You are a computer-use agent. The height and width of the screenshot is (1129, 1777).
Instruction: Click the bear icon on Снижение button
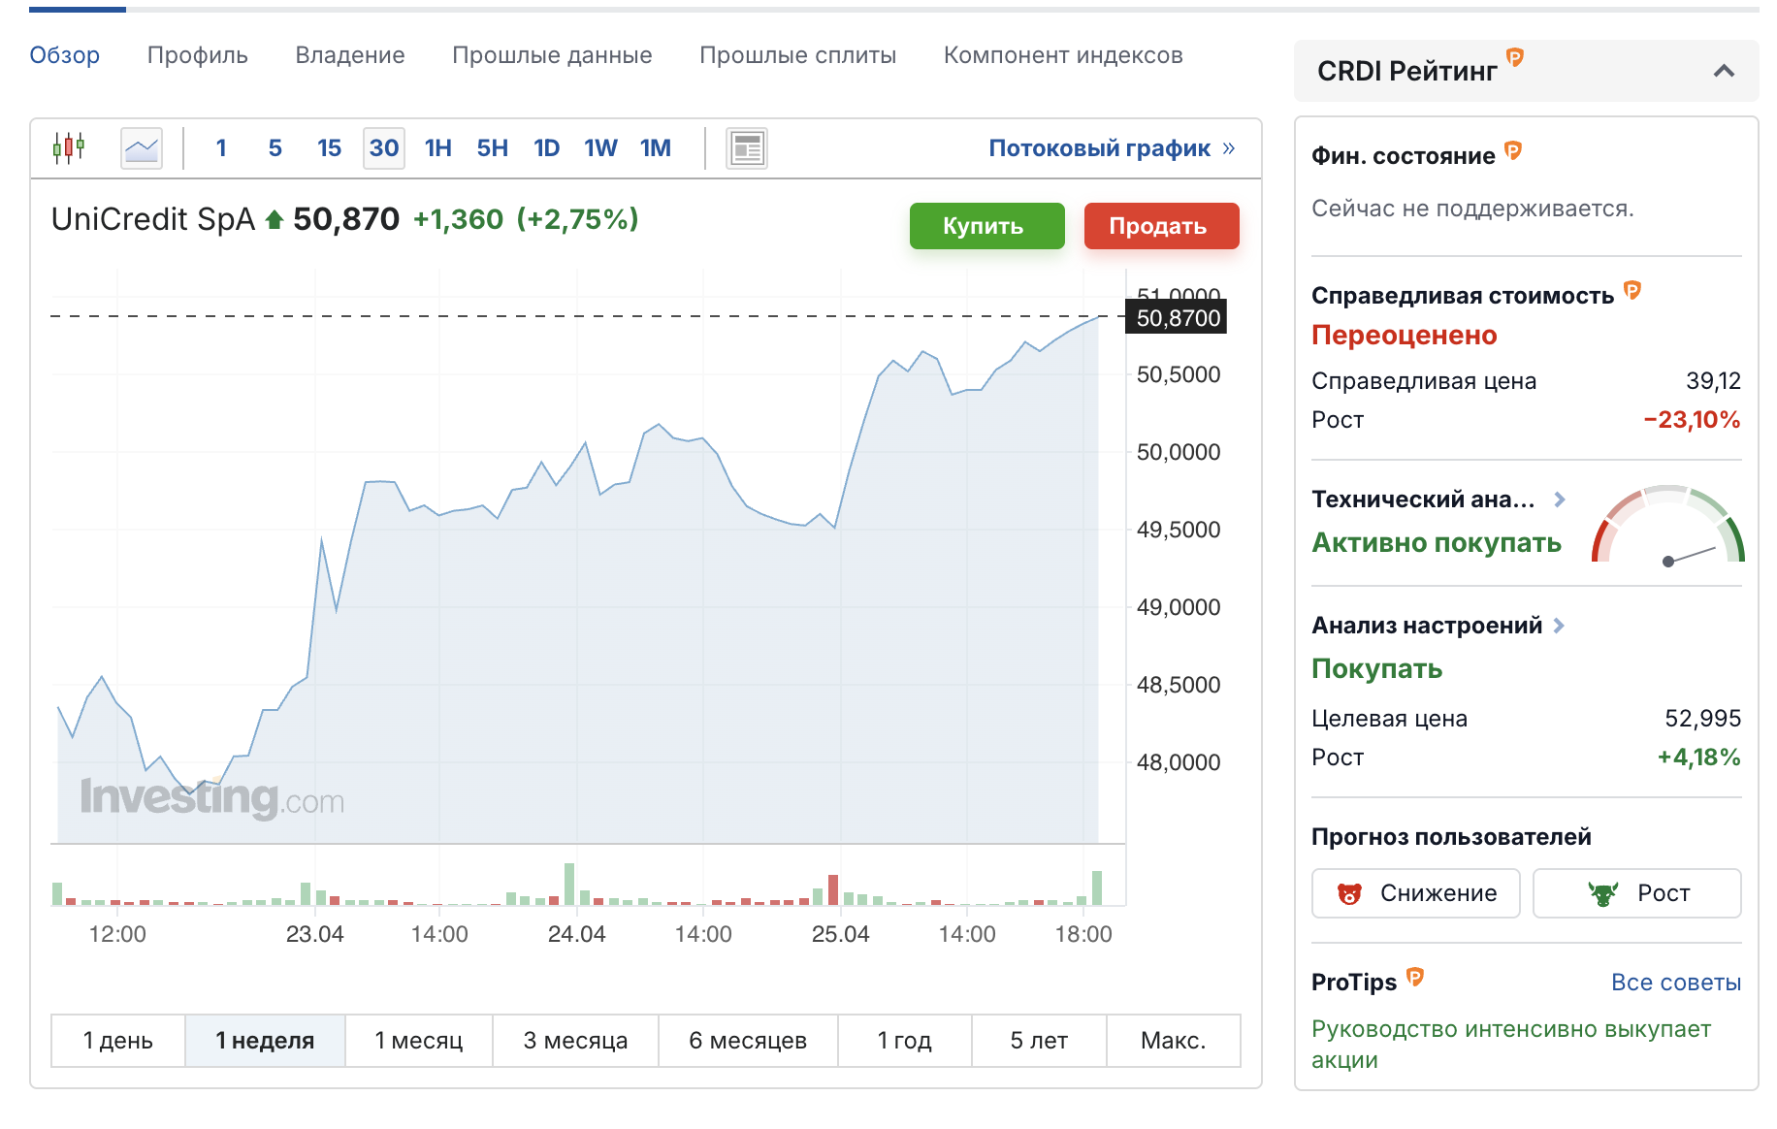click(x=1349, y=893)
